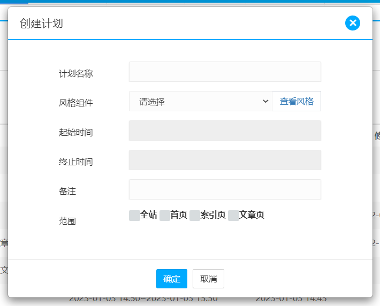The height and width of the screenshot is (306, 380).
Task: Focus the 备注 input box
Action: tap(225, 189)
